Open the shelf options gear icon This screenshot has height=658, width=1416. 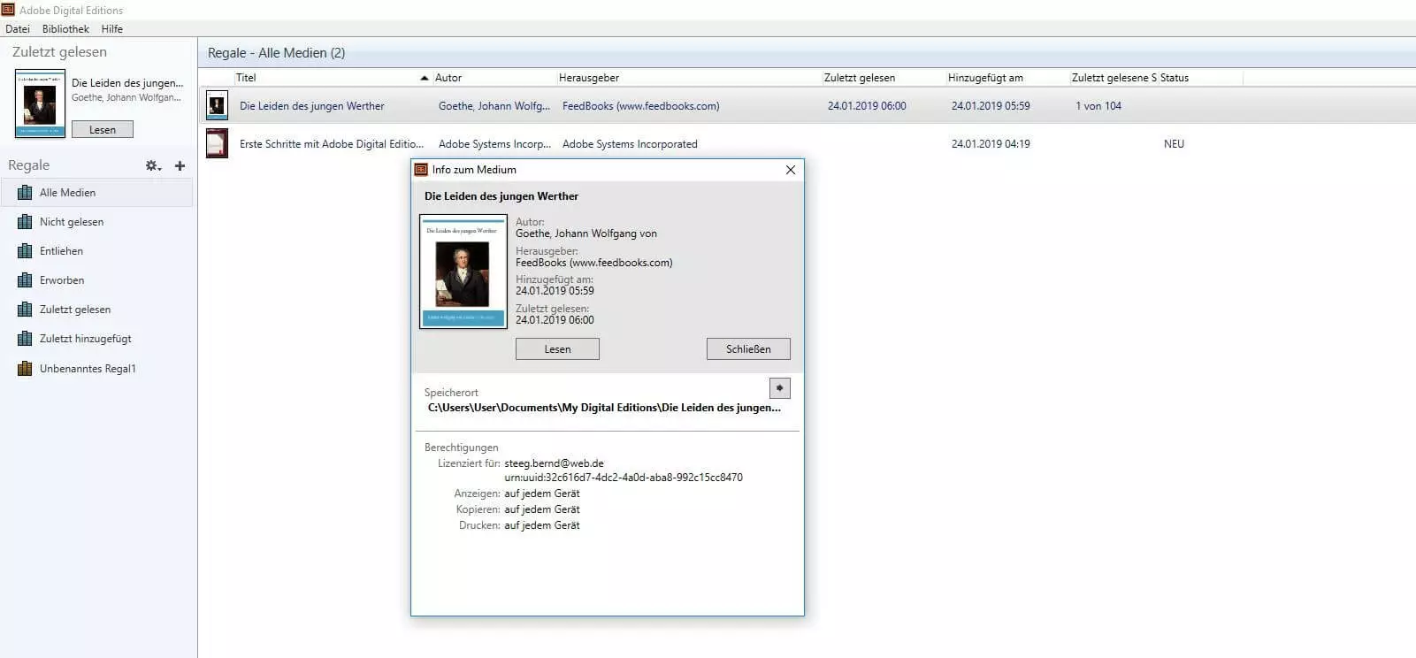[x=153, y=165]
